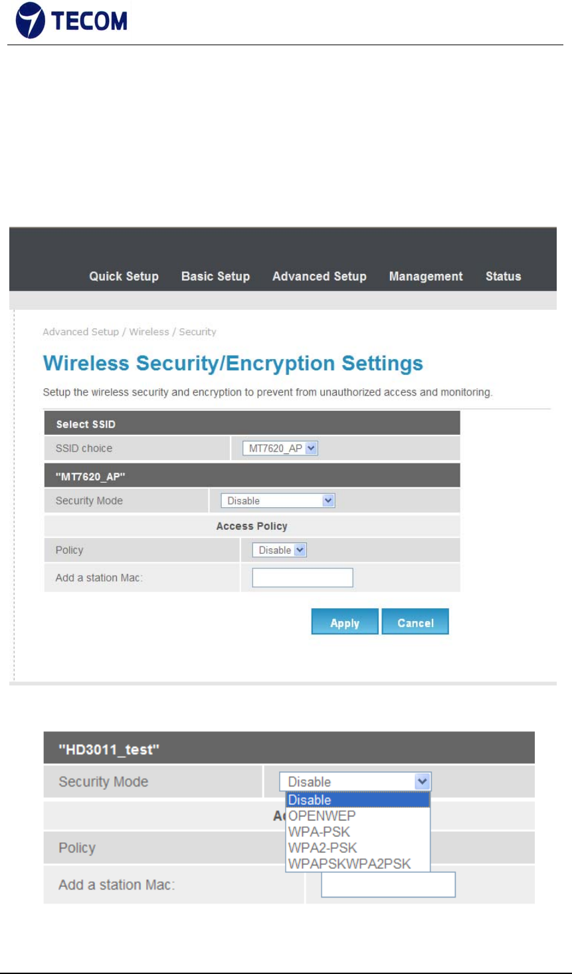The image size is (572, 974).
Task: Expand the SSID choice MT7620_AP dropdown
Action: coord(280,448)
